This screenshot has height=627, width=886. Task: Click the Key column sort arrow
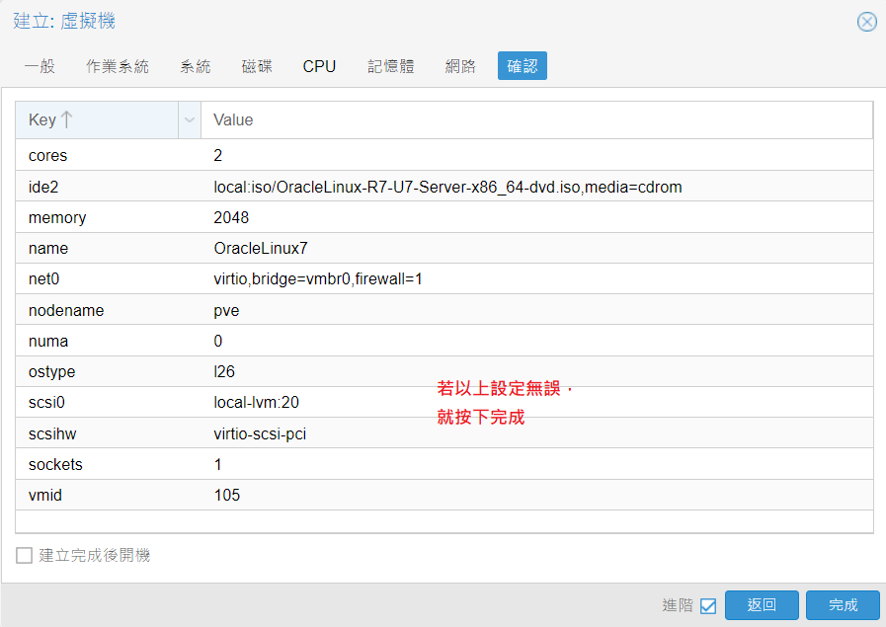pos(66,119)
